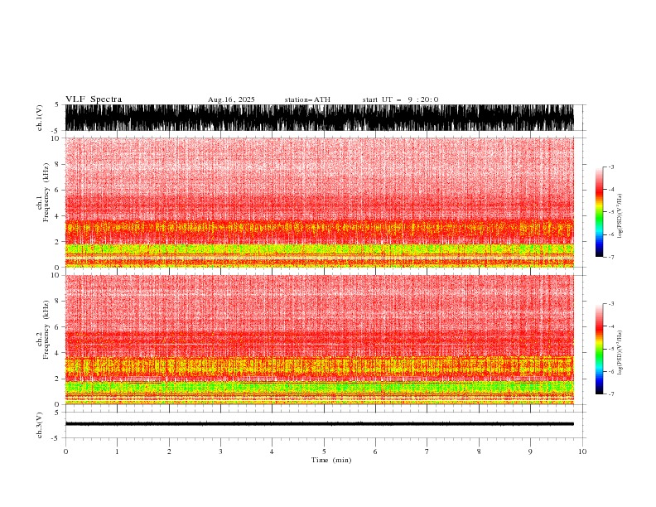Select the "start UT = 9:20:0" label
656x507 pixels.
[400, 99]
